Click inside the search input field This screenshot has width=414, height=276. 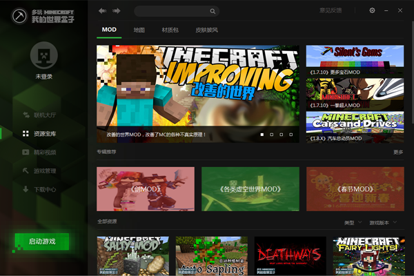[x=172, y=11]
